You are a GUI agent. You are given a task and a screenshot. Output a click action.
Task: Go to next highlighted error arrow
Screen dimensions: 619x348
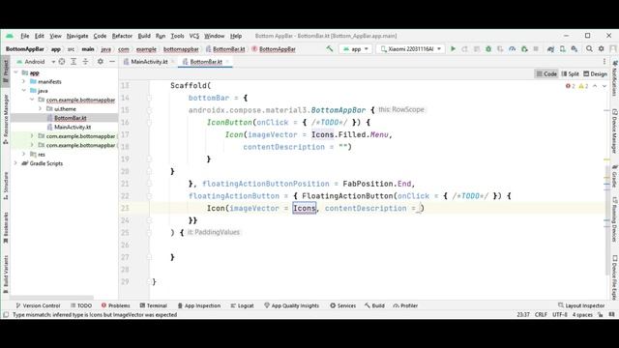click(604, 86)
